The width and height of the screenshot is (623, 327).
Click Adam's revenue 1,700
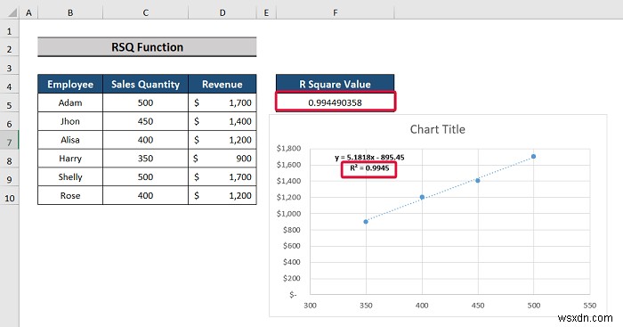tap(222, 102)
